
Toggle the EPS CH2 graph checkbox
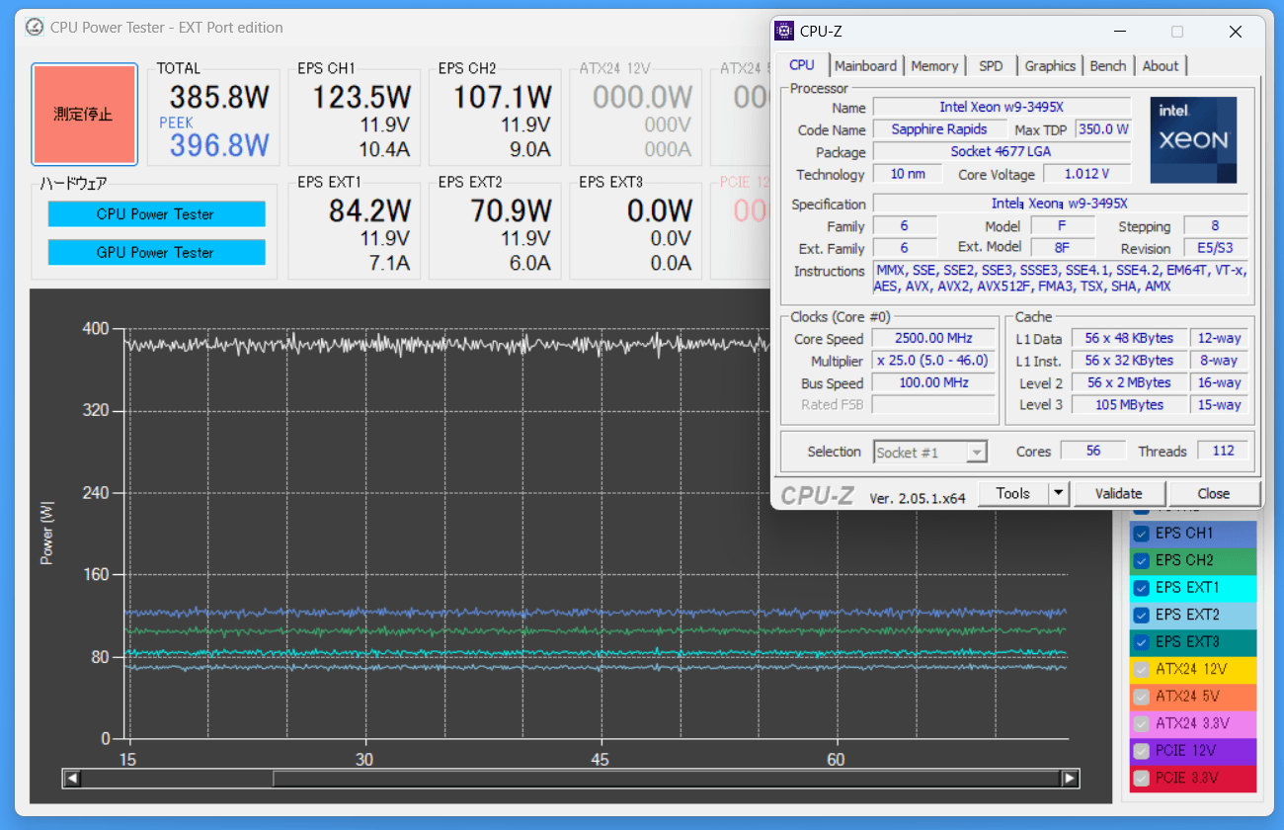[1142, 560]
